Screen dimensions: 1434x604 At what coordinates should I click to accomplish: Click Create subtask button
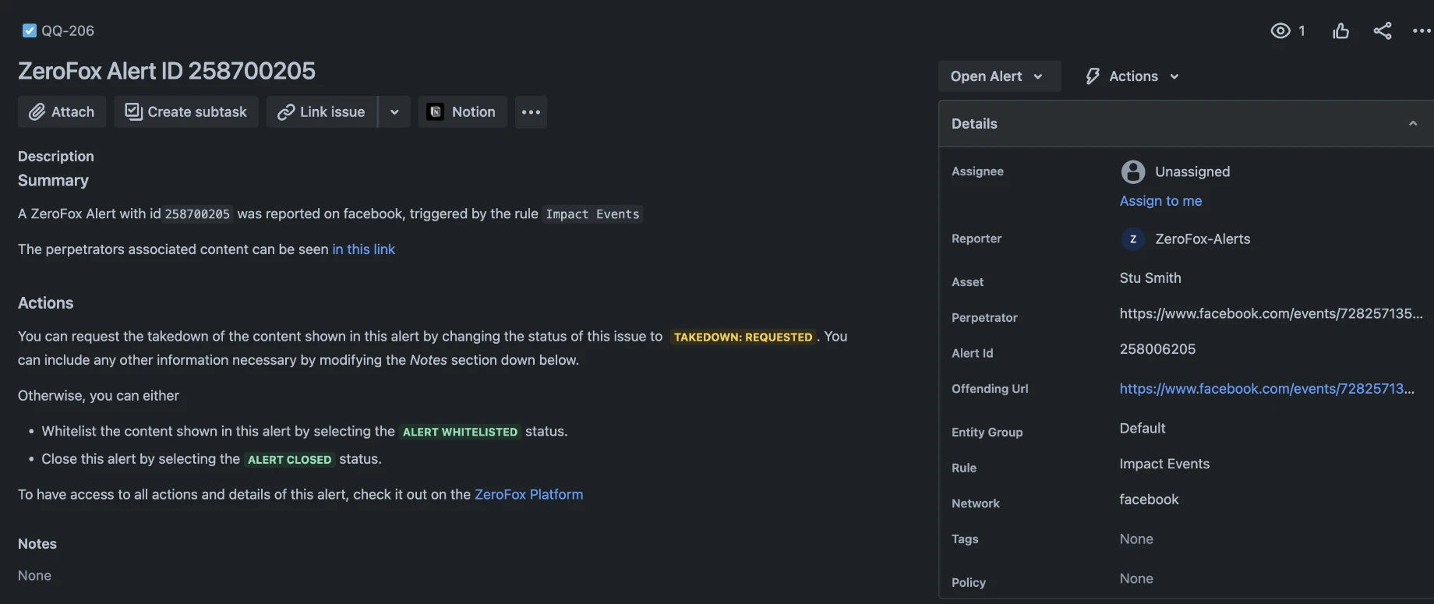pyautogui.click(x=186, y=112)
